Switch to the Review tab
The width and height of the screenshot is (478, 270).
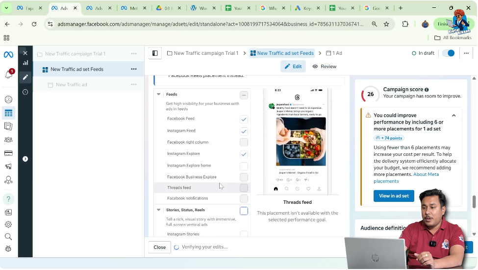[x=325, y=67]
